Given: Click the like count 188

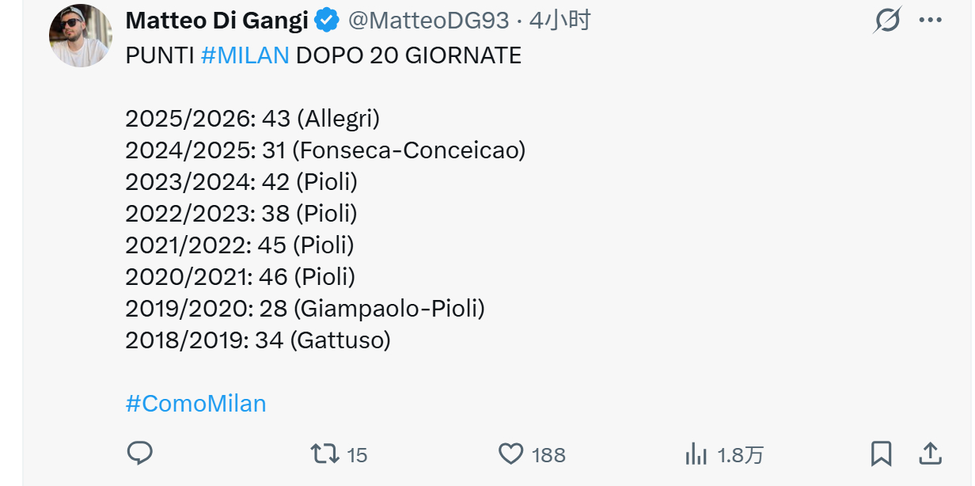Looking at the screenshot, I should pyautogui.click(x=548, y=455).
